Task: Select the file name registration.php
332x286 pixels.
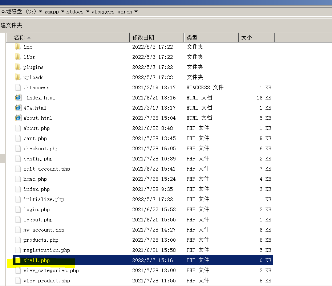Action: 47,250
